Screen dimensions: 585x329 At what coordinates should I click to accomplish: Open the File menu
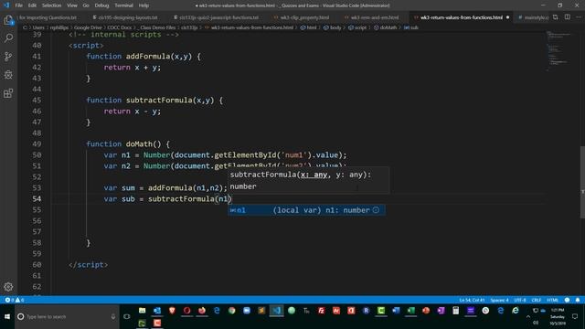pyautogui.click(x=19, y=5)
